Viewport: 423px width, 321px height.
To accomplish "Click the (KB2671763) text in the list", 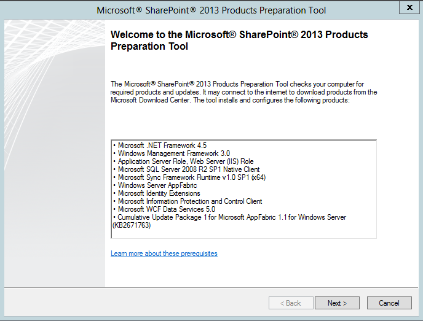I will pos(132,225).
